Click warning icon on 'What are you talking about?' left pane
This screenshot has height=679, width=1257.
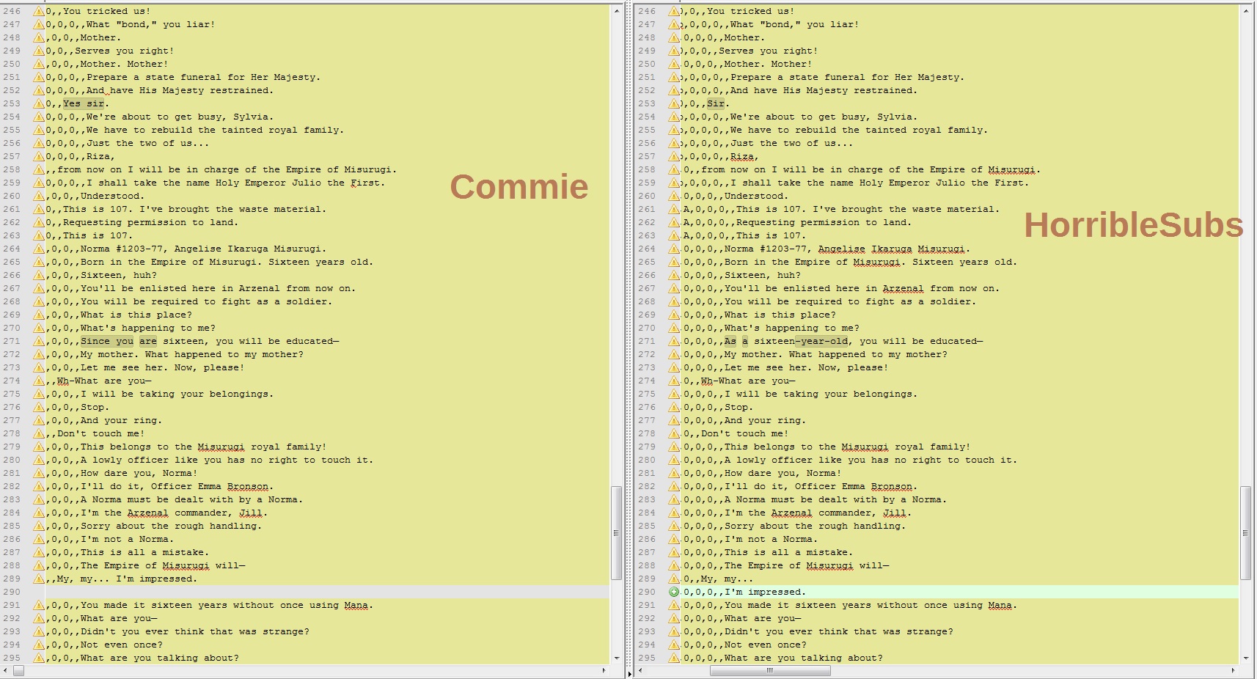tap(39, 658)
